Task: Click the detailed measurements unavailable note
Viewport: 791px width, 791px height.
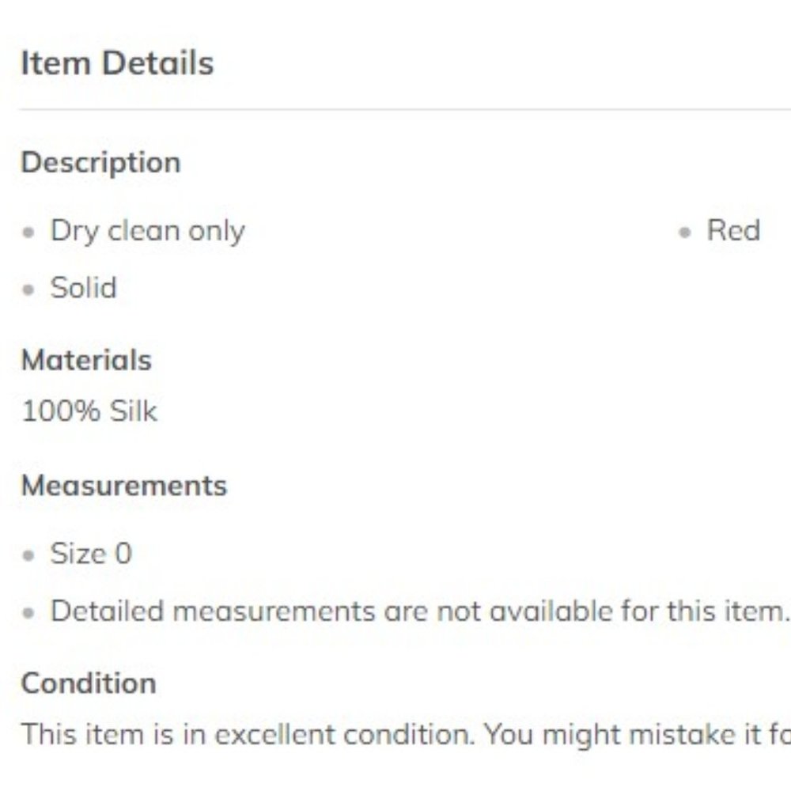Action: click(x=420, y=611)
